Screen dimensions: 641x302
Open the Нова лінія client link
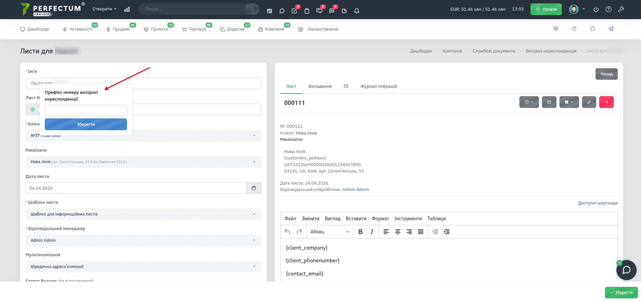(x=306, y=133)
